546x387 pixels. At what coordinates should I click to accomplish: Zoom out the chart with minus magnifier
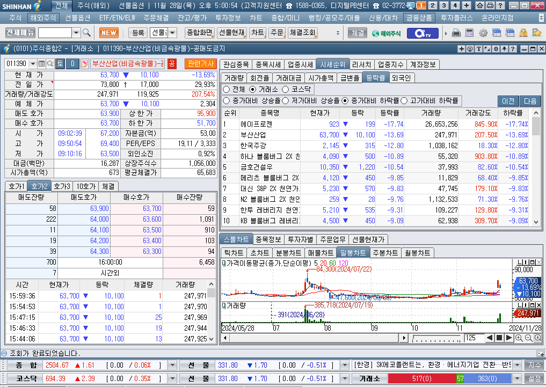coord(528,338)
